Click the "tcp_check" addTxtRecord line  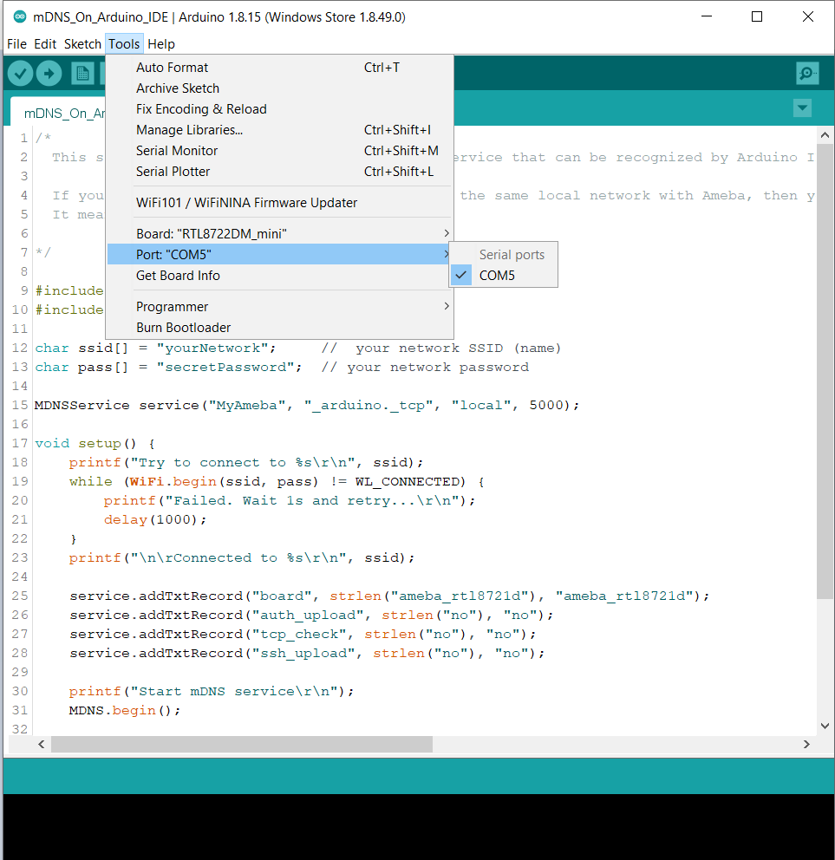tap(303, 634)
